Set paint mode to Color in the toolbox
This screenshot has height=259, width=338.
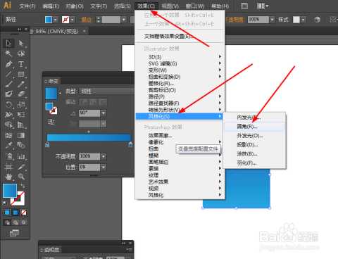7,213
